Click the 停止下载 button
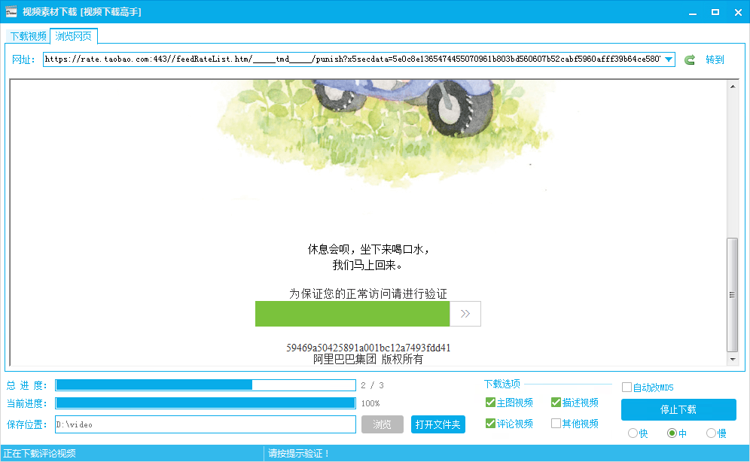This screenshot has height=462, width=750. [678, 409]
